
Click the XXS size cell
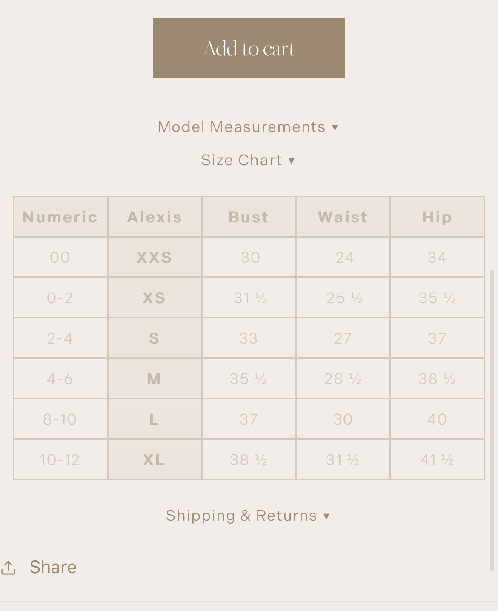(155, 258)
